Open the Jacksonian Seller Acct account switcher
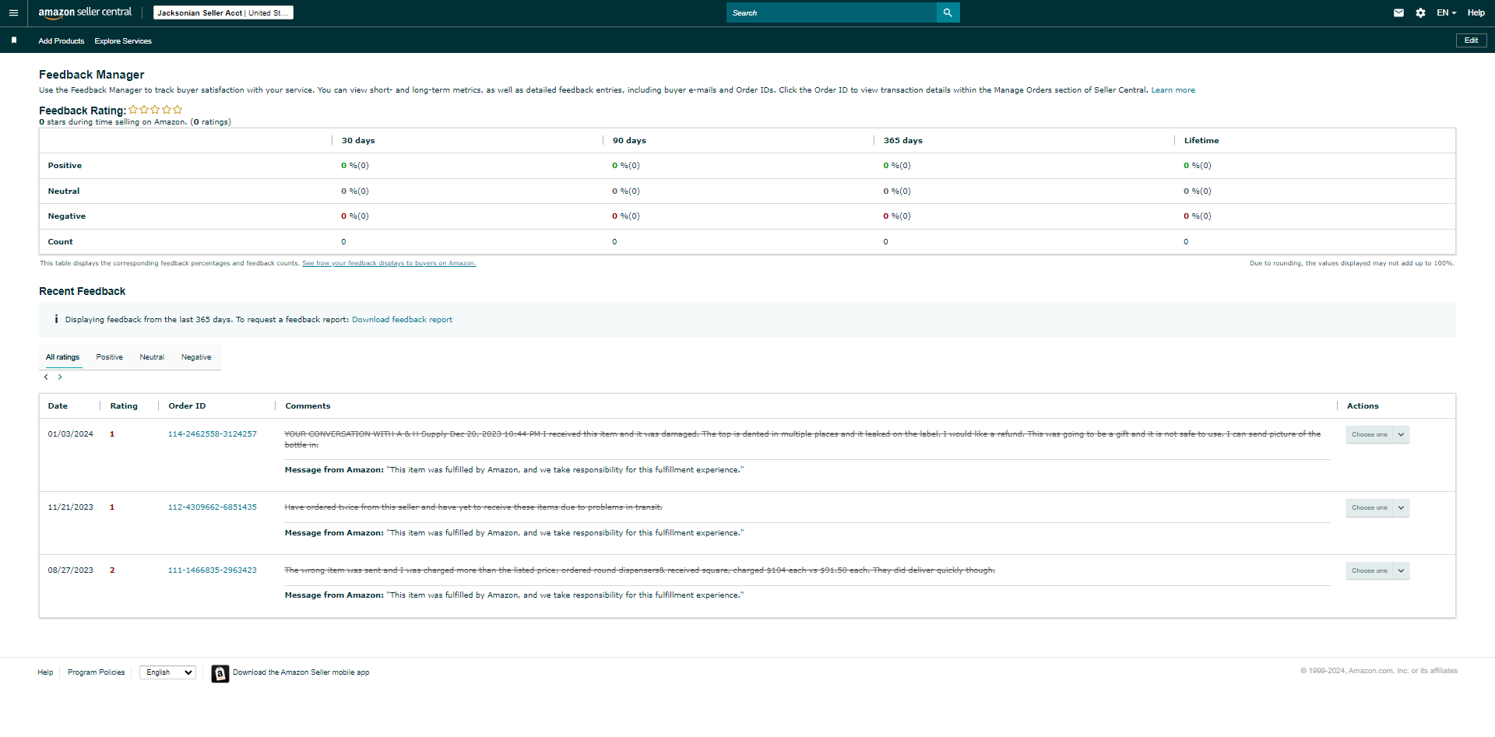1495x737 pixels. tap(223, 12)
